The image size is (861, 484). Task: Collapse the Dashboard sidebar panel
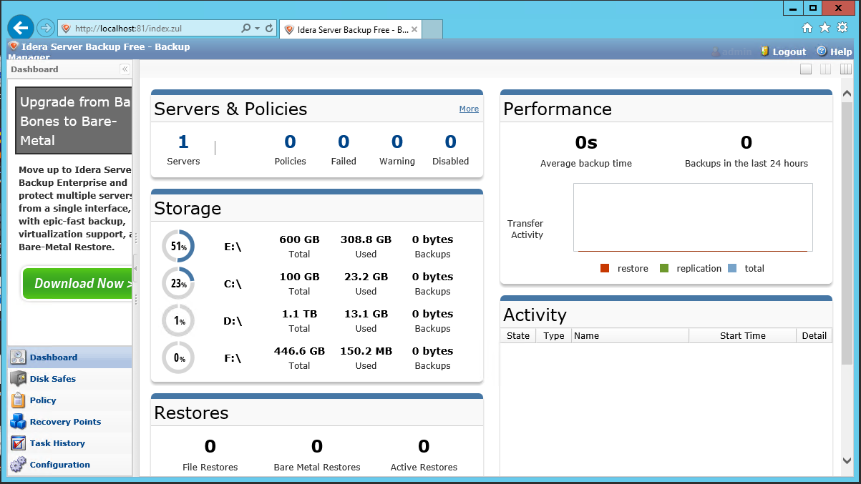(x=125, y=69)
